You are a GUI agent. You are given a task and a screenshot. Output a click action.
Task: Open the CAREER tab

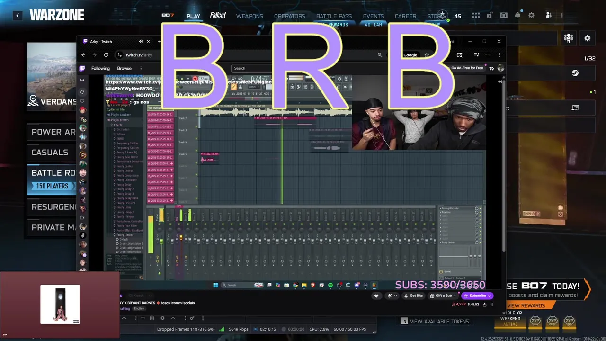(406, 16)
